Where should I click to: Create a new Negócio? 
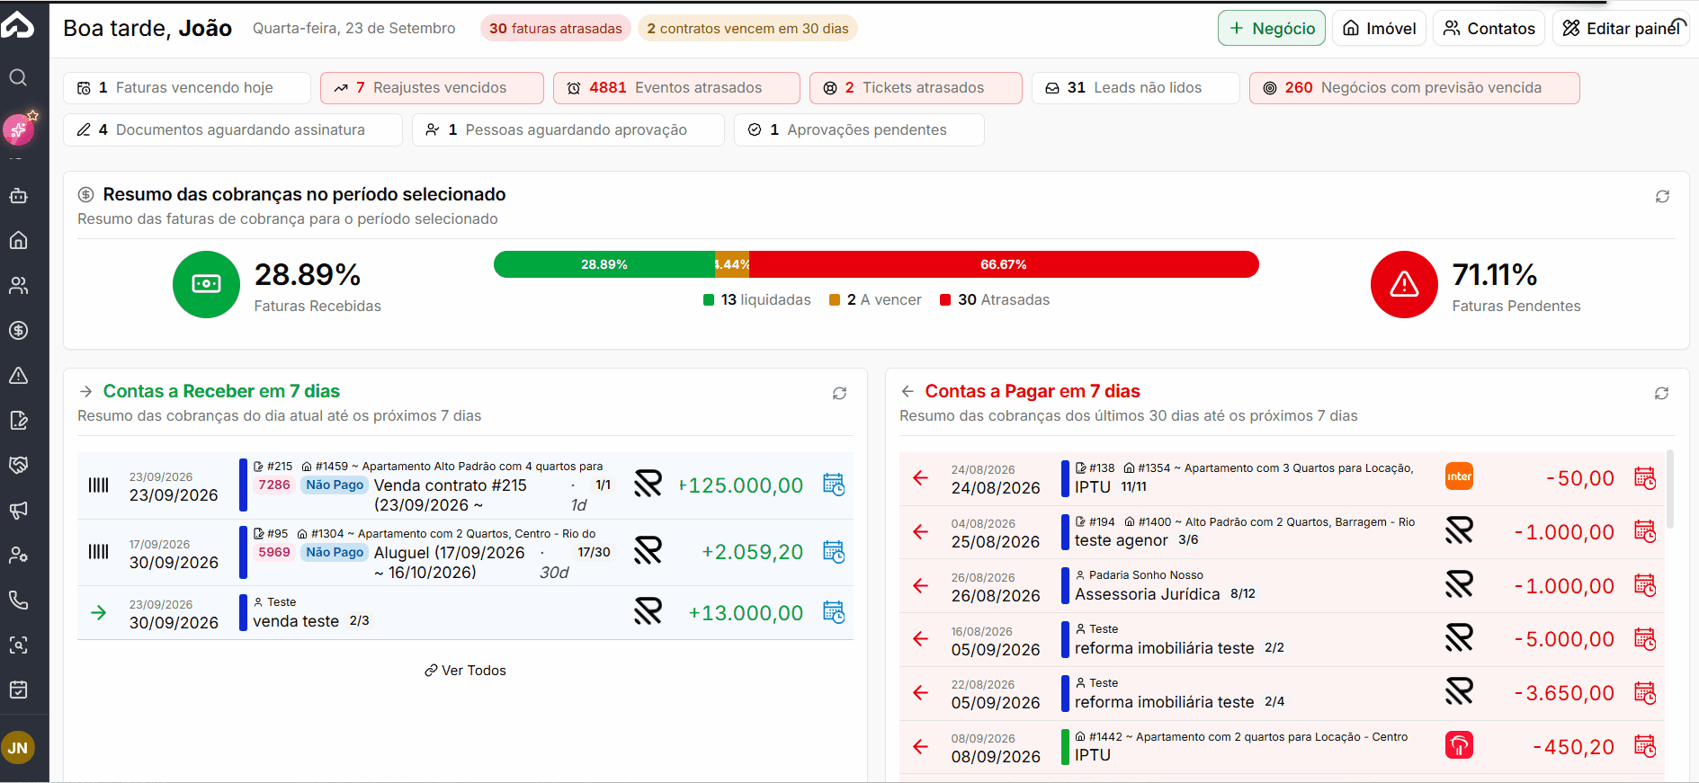pyautogui.click(x=1272, y=28)
